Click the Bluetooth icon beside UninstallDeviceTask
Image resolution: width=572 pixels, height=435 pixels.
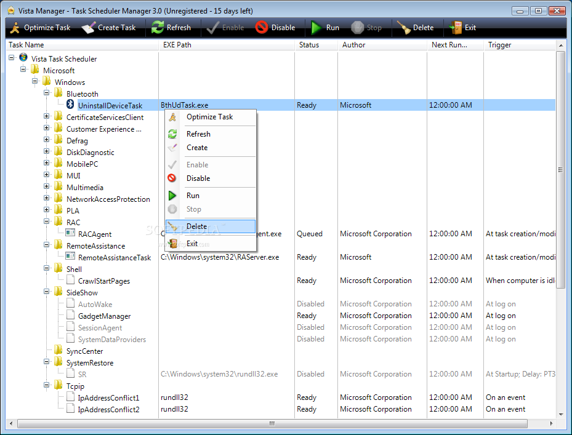70,104
